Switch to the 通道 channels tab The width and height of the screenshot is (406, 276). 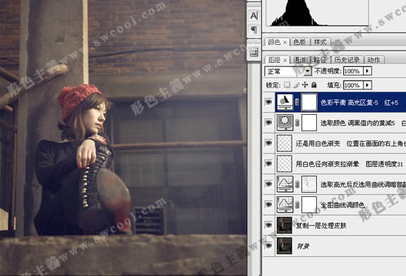pyautogui.click(x=300, y=60)
